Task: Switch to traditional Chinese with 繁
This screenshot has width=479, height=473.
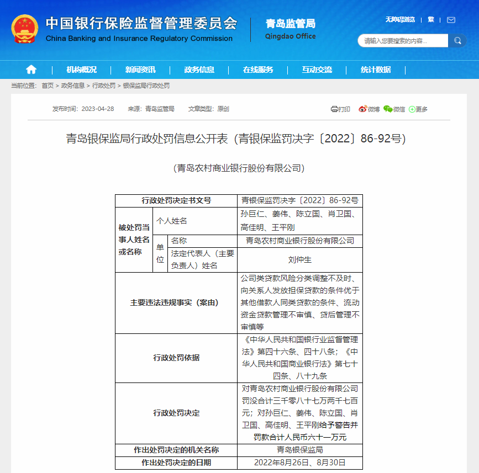Action: click(x=431, y=20)
